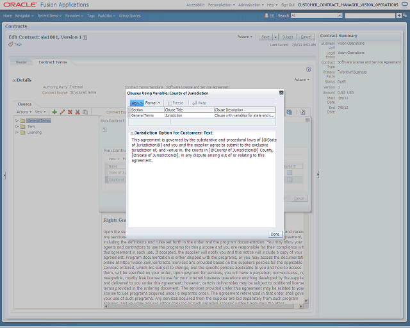Open the Format menu in the dialog
This screenshot has height=328, width=410.
tap(152, 103)
